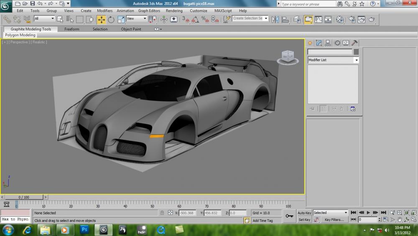The image size is (418, 236).
Task: Toggle Angle Snap
Action: click(195, 20)
